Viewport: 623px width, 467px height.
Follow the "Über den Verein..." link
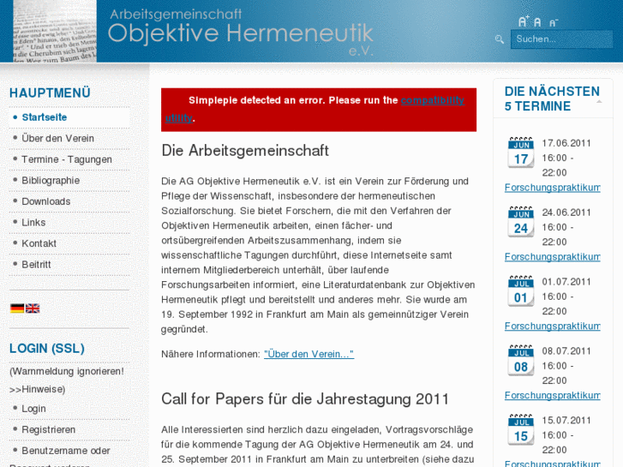click(x=309, y=354)
